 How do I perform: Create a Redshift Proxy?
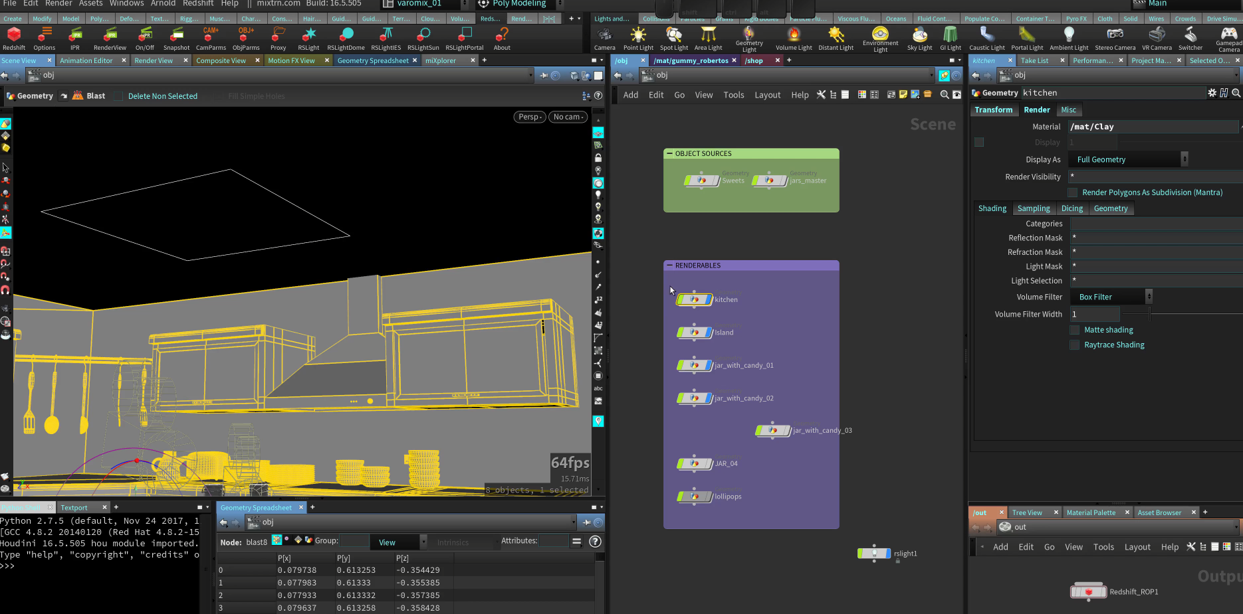tap(278, 38)
